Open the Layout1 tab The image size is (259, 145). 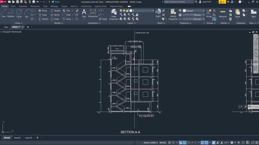coord(17,138)
